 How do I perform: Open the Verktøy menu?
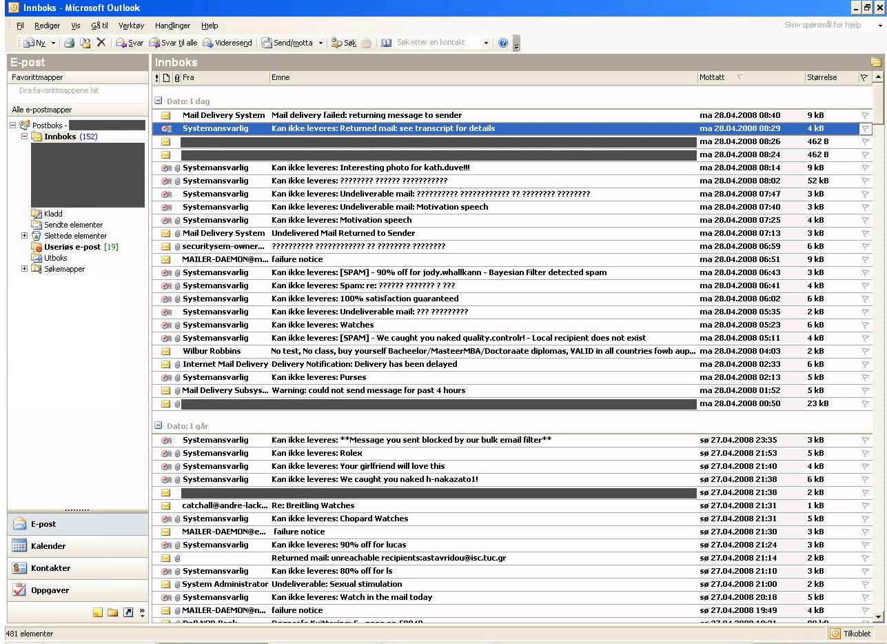pyautogui.click(x=132, y=26)
